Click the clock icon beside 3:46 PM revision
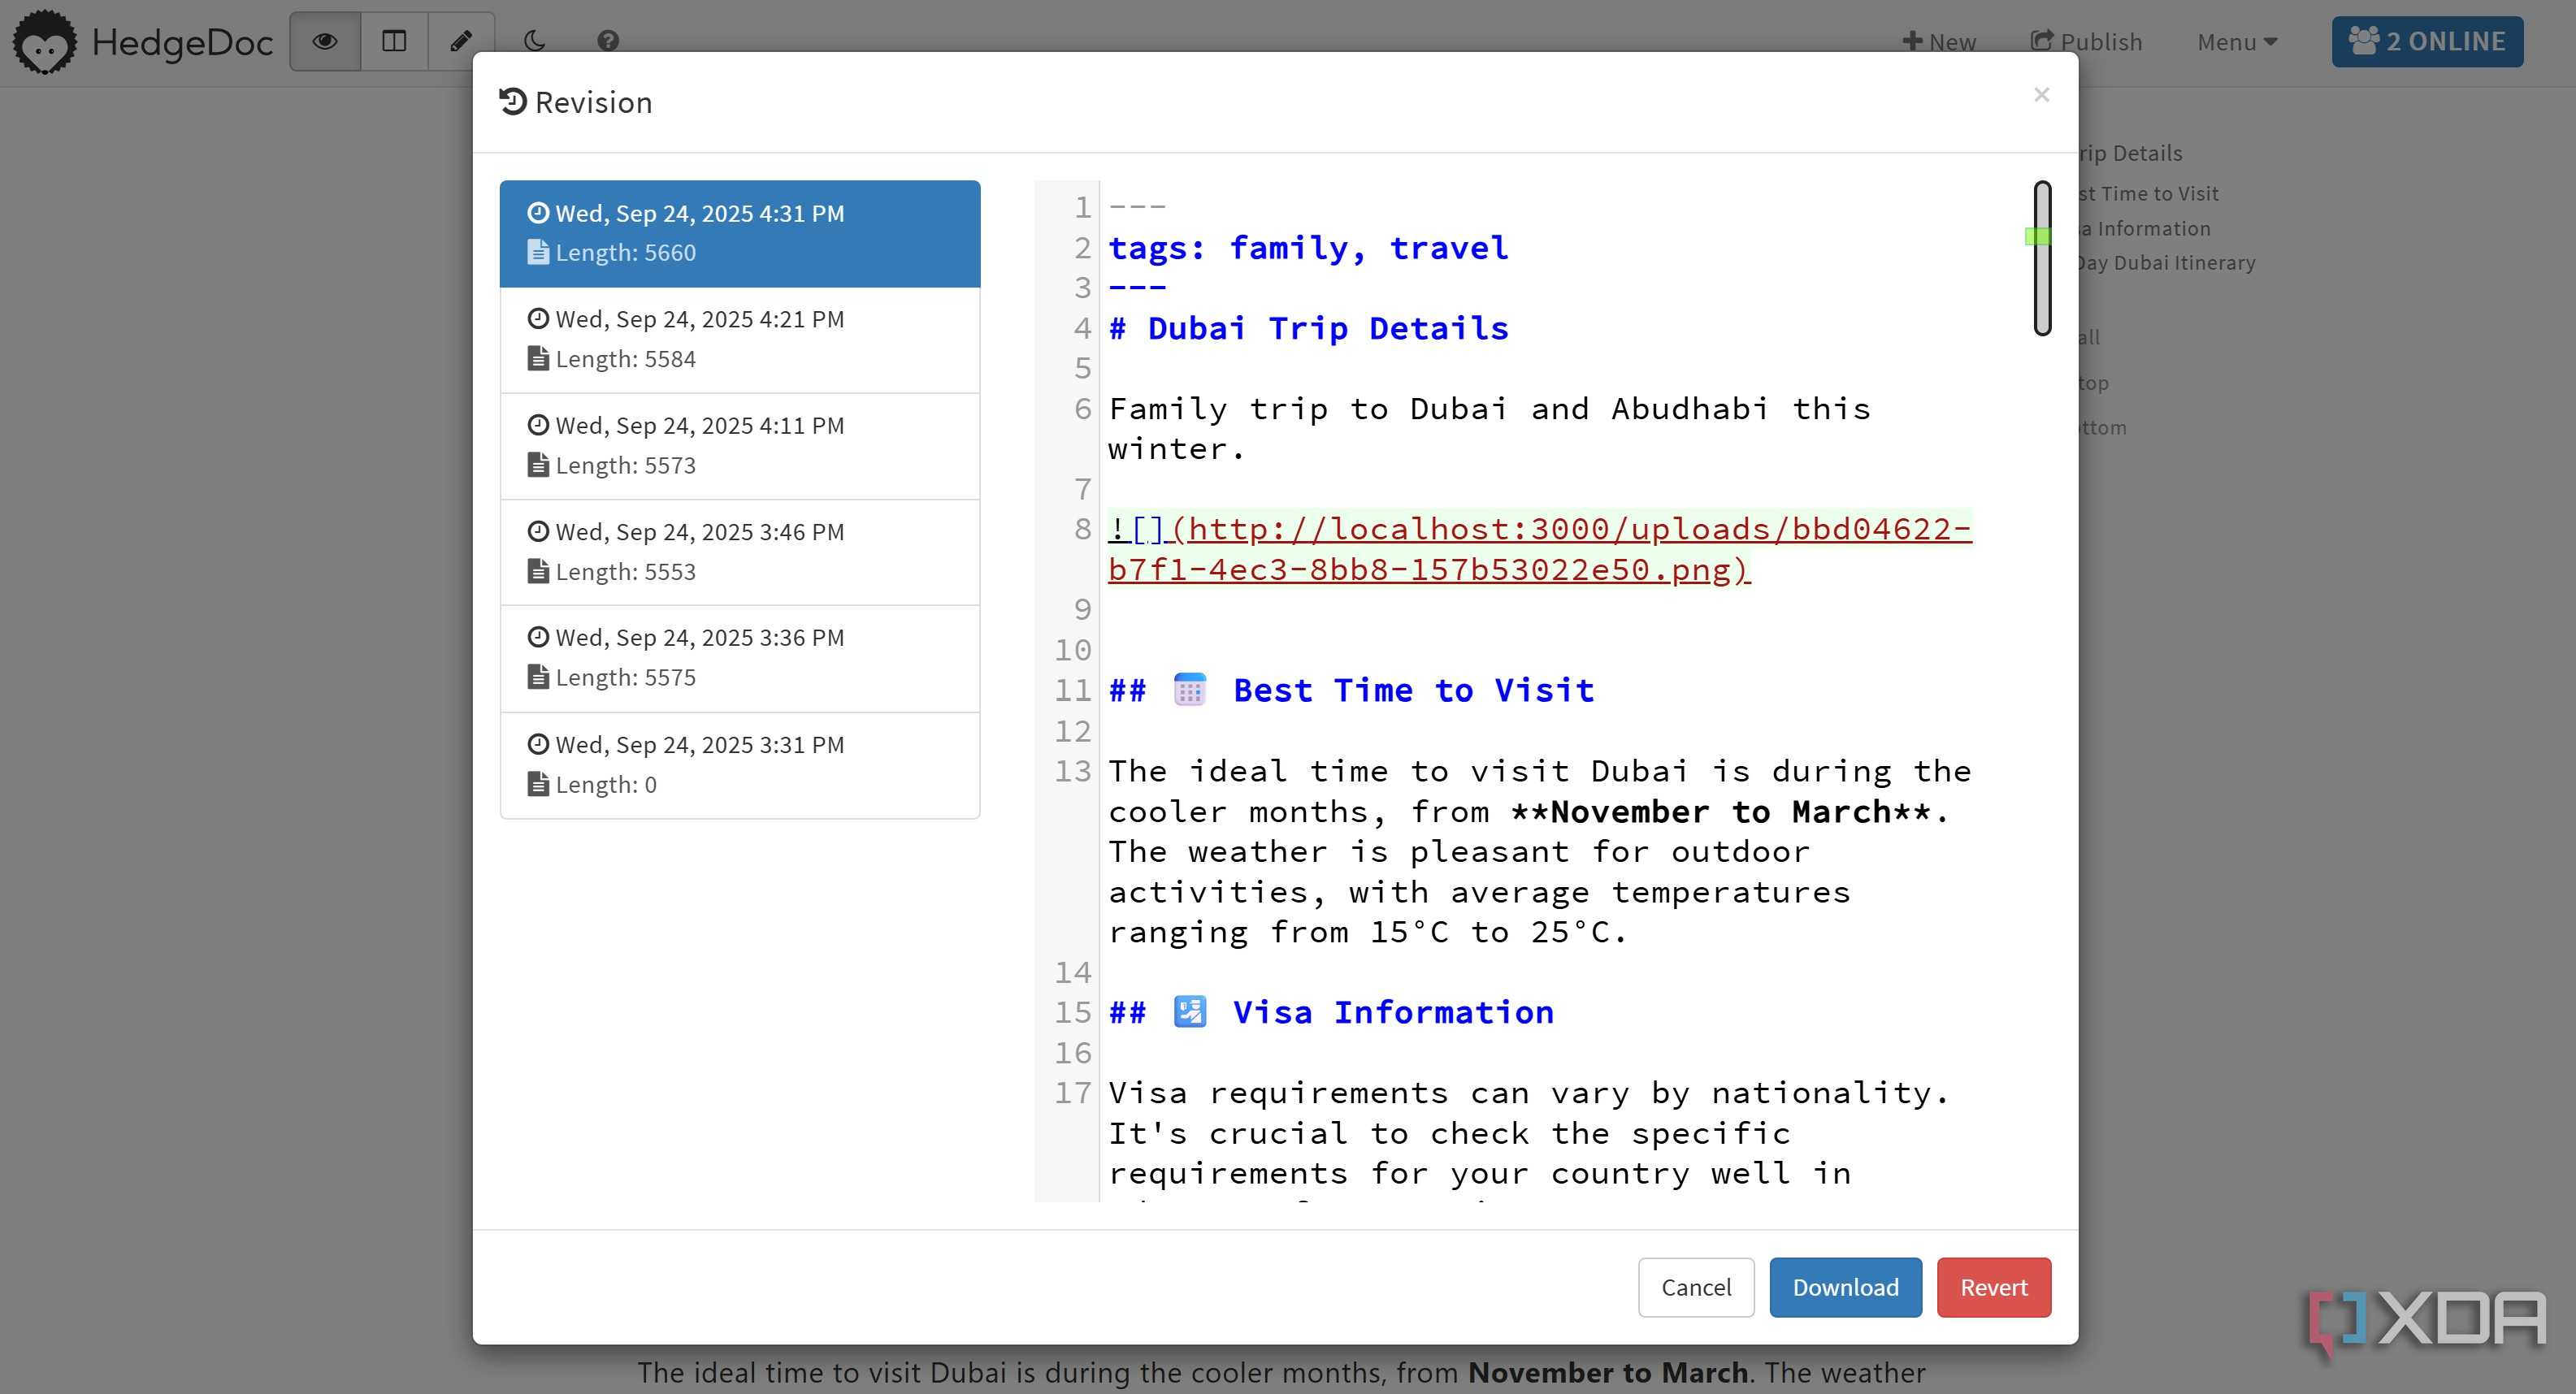The height and width of the screenshot is (1394, 2576). [x=538, y=531]
